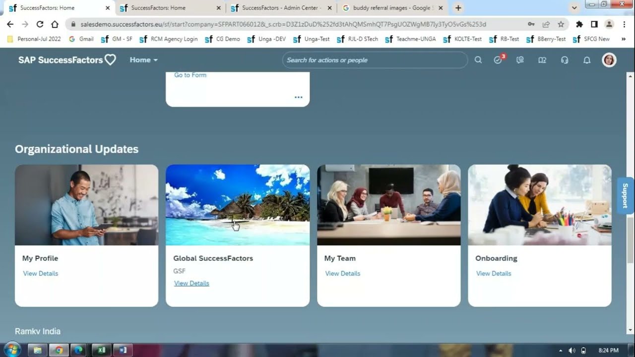The image size is (635, 357).
Task: Click the volume speaker tray icon
Action: (572, 351)
